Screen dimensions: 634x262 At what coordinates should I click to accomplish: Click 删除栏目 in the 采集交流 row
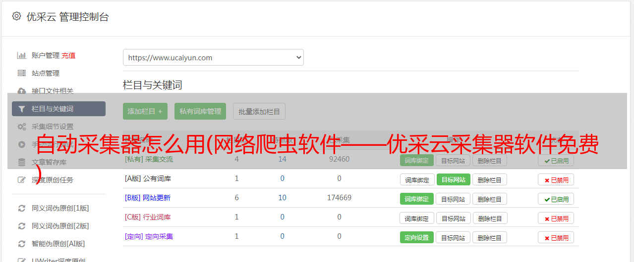(490, 160)
